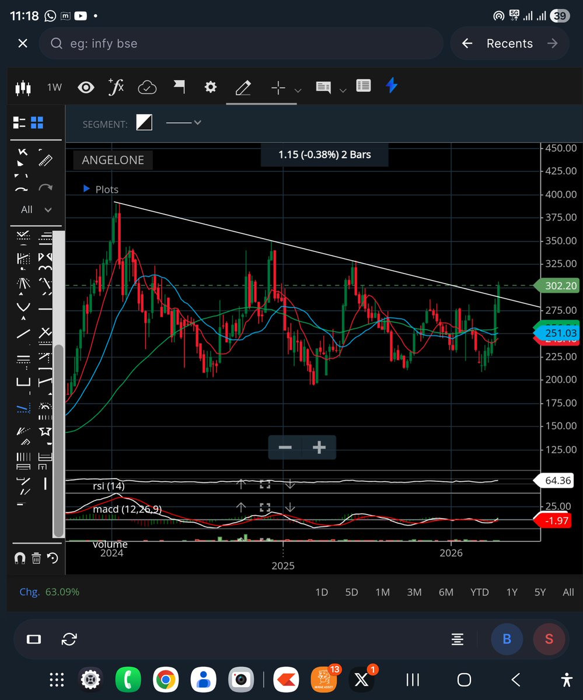
Task: Select the 5D range tab
Action: click(351, 592)
